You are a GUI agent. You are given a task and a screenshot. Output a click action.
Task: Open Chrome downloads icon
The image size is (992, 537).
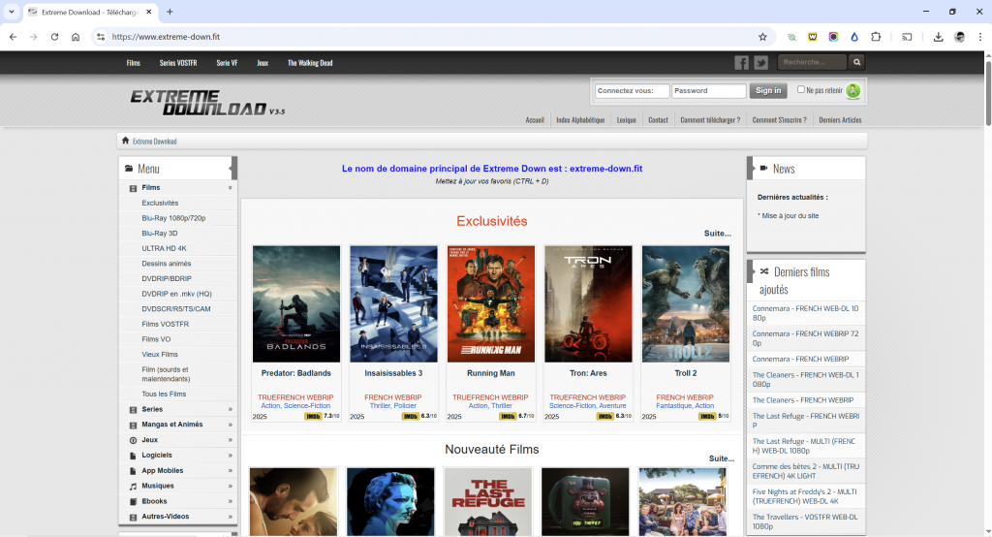938,37
